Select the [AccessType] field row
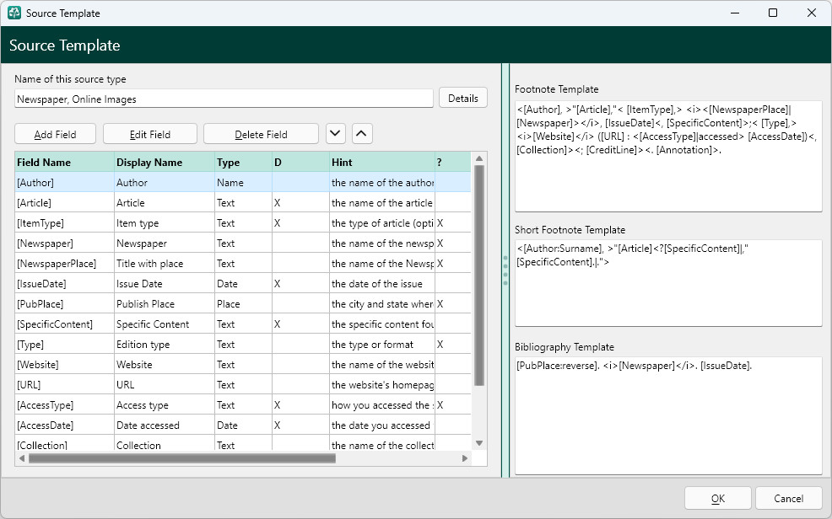832x519 pixels. tap(243, 405)
